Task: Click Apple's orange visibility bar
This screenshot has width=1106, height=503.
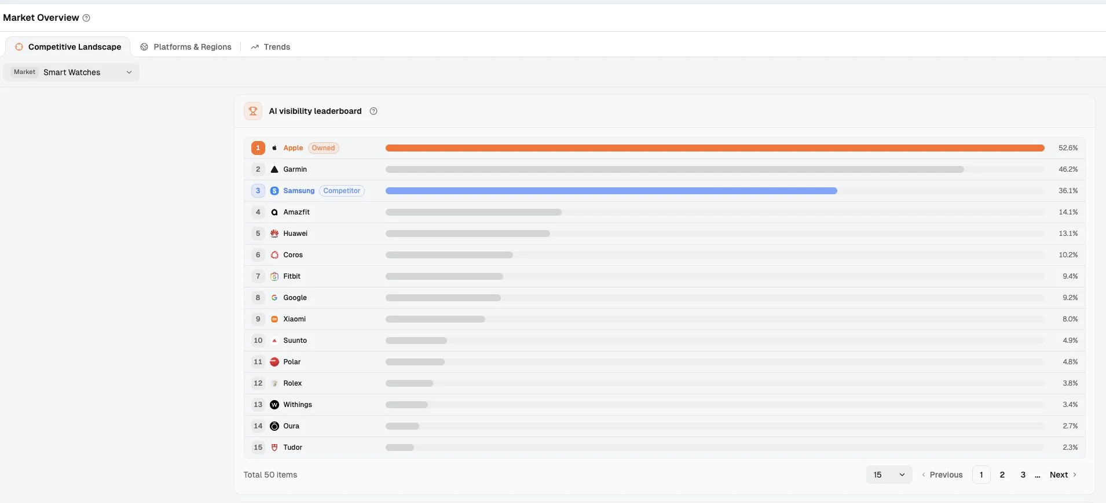Action: click(x=715, y=148)
